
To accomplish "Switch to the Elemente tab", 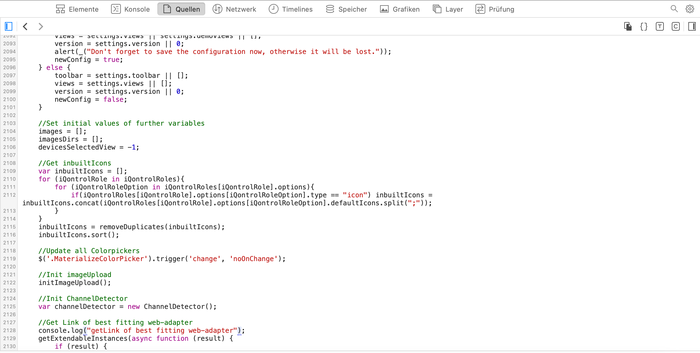I will tap(77, 9).
